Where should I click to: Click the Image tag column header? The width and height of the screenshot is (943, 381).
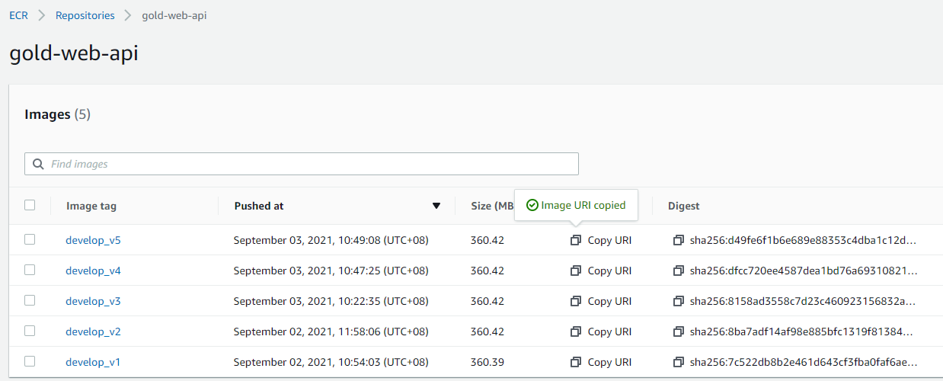click(91, 206)
